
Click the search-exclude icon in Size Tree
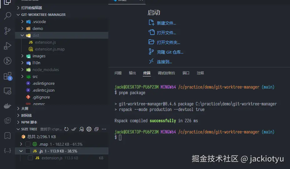(81, 129)
